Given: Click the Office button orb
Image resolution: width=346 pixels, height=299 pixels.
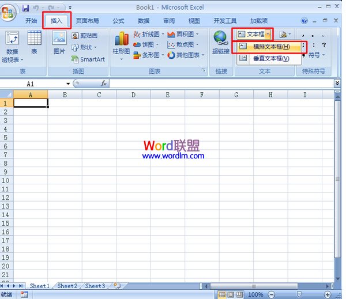Looking at the screenshot, I should click(7, 12).
